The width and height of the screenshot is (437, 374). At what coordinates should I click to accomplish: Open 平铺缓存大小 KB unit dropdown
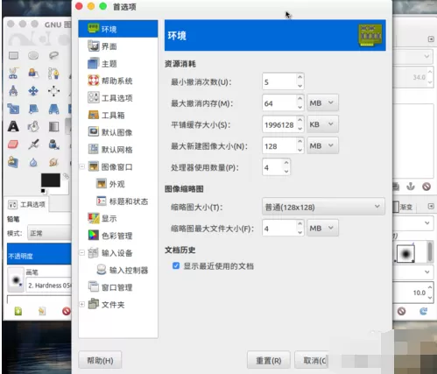(322, 124)
